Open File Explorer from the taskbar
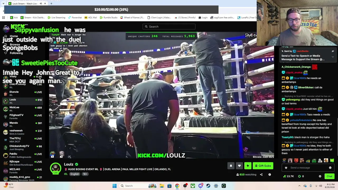This screenshot has height=190, width=338. coord(162,186)
